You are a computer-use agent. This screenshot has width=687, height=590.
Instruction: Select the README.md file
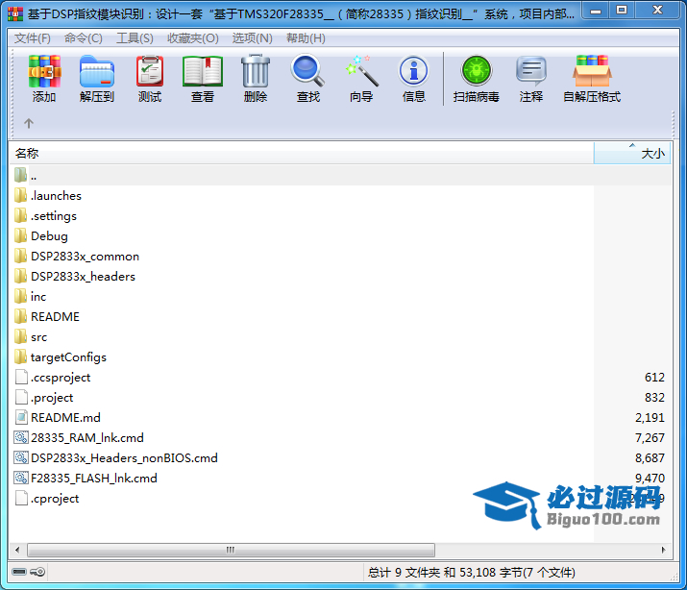[65, 418]
